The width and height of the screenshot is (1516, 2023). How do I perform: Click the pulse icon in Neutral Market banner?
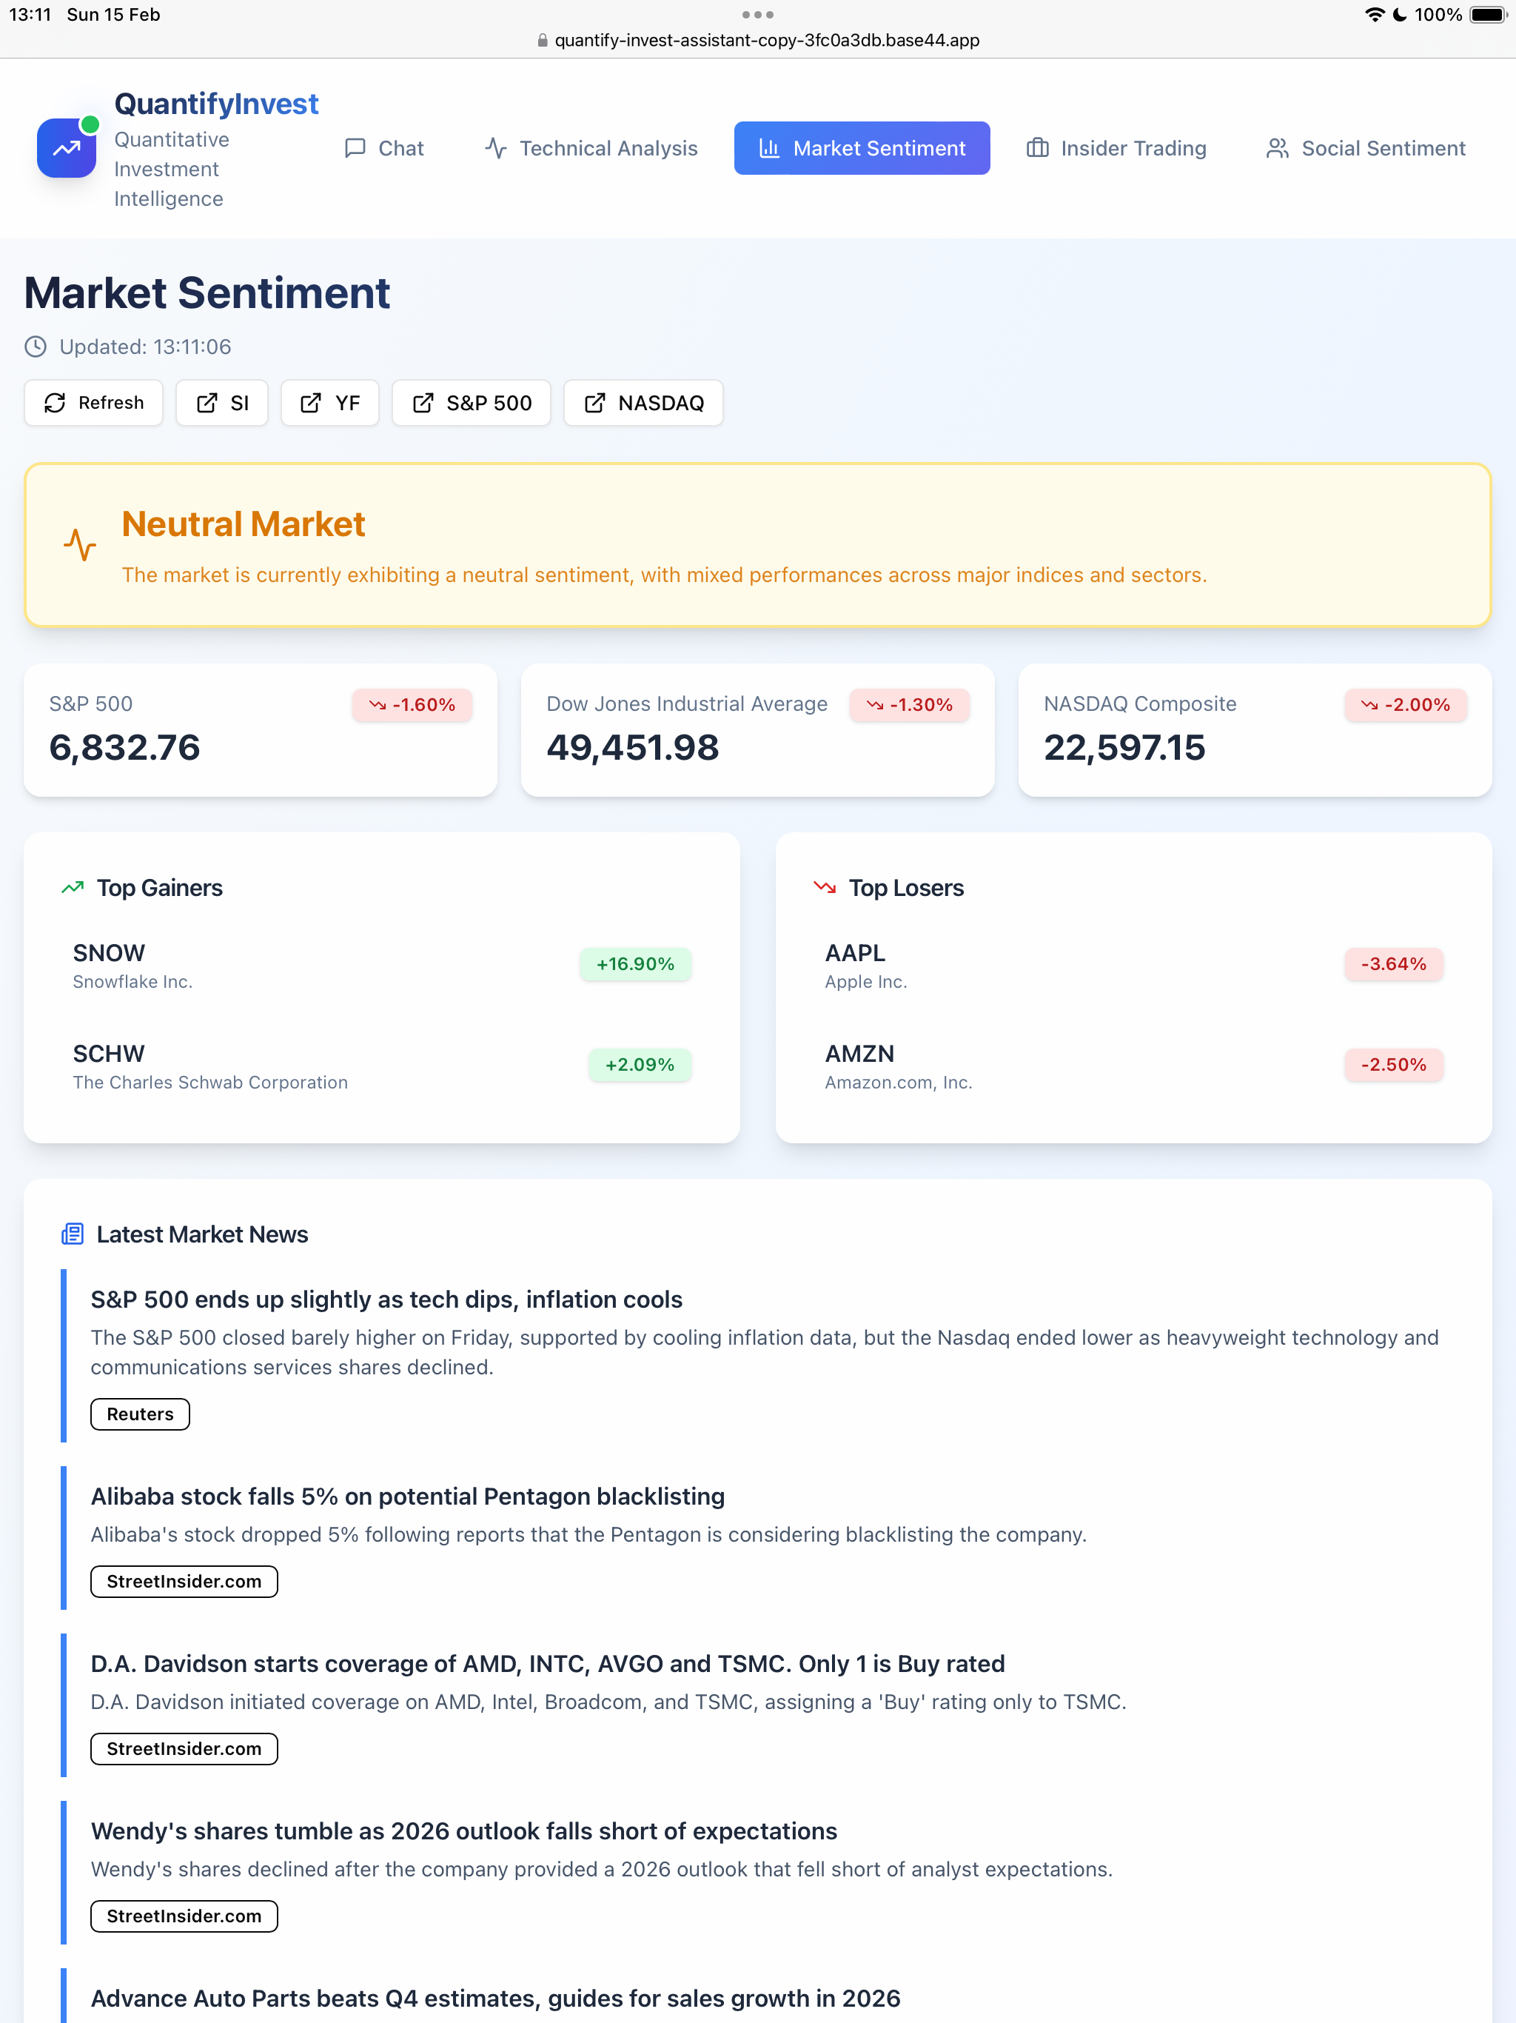click(x=81, y=545)
